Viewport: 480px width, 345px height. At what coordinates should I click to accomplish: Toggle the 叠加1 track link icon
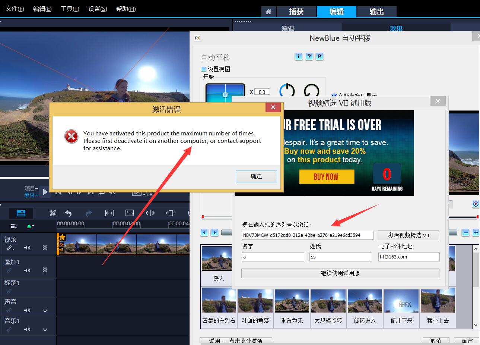pos(9,270)
